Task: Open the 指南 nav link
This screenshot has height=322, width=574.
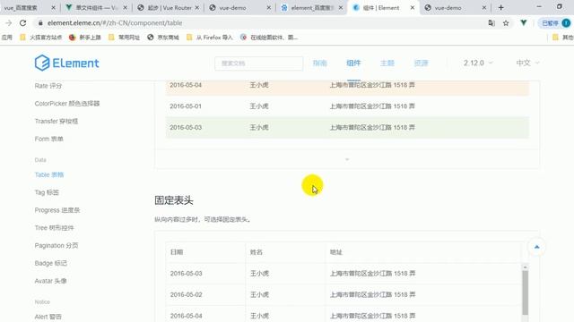Action: click(x=319, y=64)
